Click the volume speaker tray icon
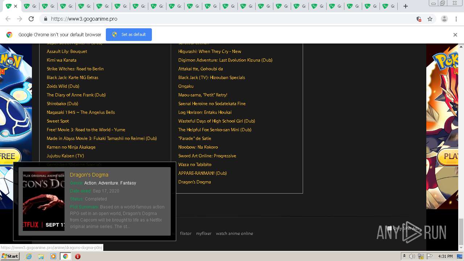 coord(412,256)
